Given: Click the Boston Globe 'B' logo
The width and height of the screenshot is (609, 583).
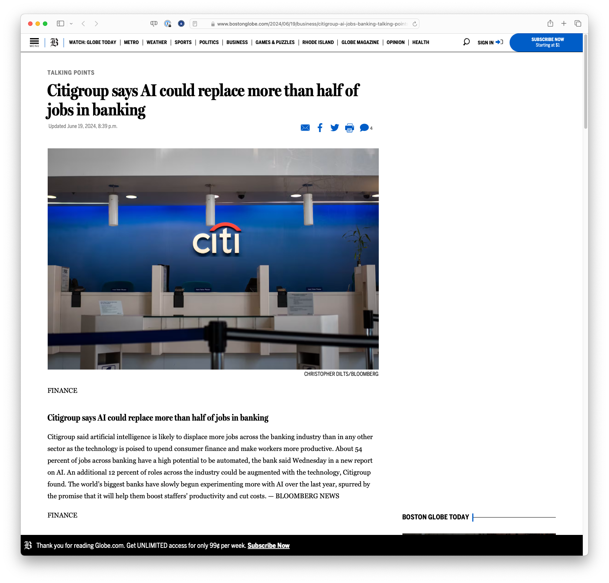Looking at the screenshot, I should [x=54, y=42].
